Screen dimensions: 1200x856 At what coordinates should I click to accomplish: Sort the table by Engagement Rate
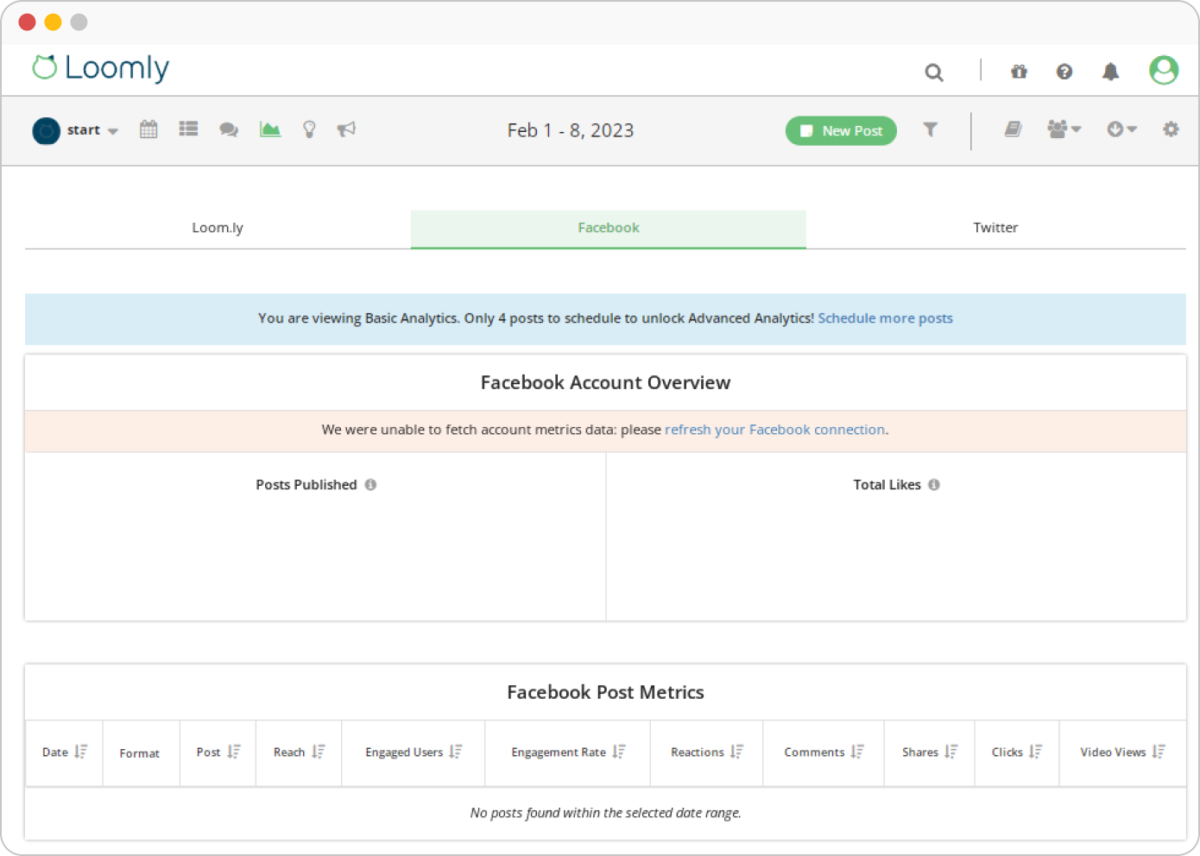(x=619, y=752)
